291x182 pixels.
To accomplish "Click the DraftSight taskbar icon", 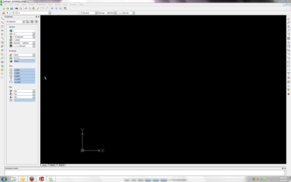I will click(x=51, y=179).
